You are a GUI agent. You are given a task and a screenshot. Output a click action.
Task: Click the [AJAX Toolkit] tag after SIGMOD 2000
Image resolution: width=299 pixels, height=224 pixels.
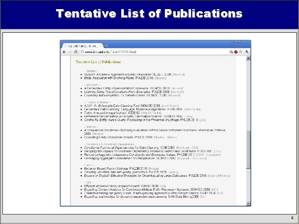170,106
